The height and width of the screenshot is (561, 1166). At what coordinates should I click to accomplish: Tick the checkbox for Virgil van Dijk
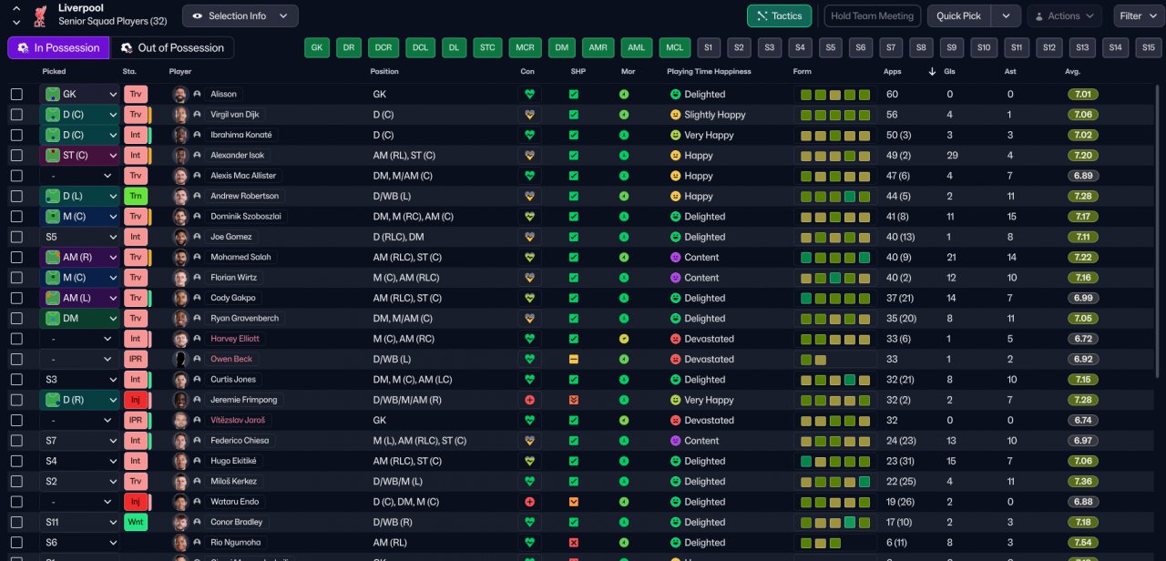tap(16, 115)
